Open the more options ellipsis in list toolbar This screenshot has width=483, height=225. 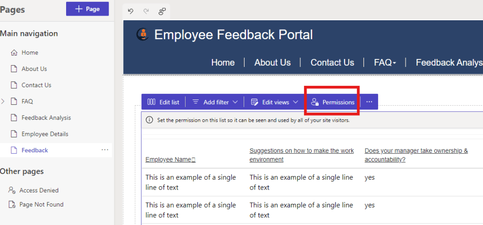click(369, 102)
